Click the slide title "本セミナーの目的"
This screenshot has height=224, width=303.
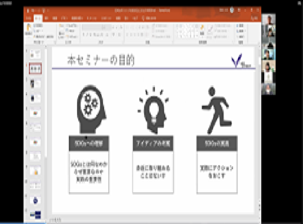pos(101,60)
